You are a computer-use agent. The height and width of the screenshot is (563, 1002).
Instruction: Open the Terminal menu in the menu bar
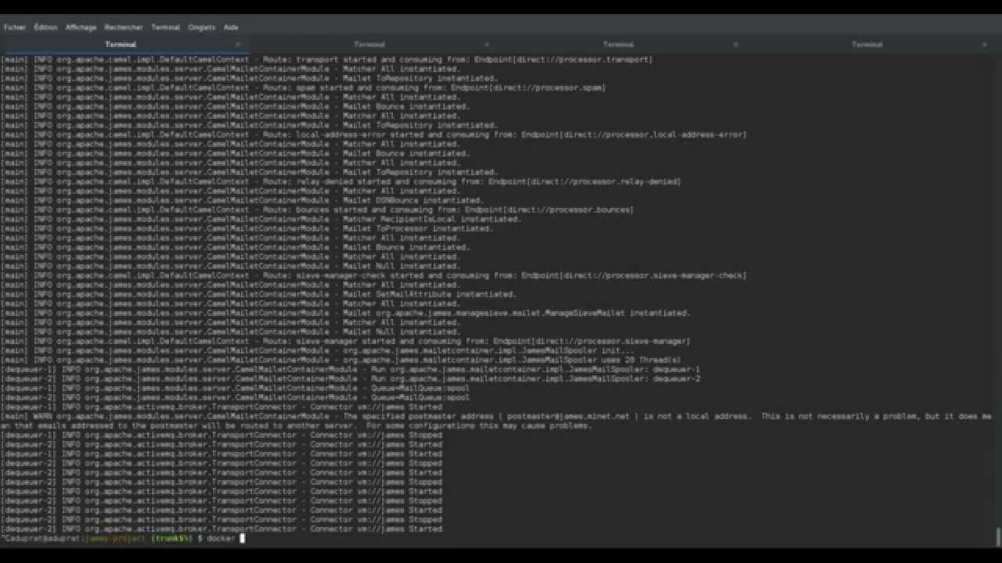(x=165, y=27)
